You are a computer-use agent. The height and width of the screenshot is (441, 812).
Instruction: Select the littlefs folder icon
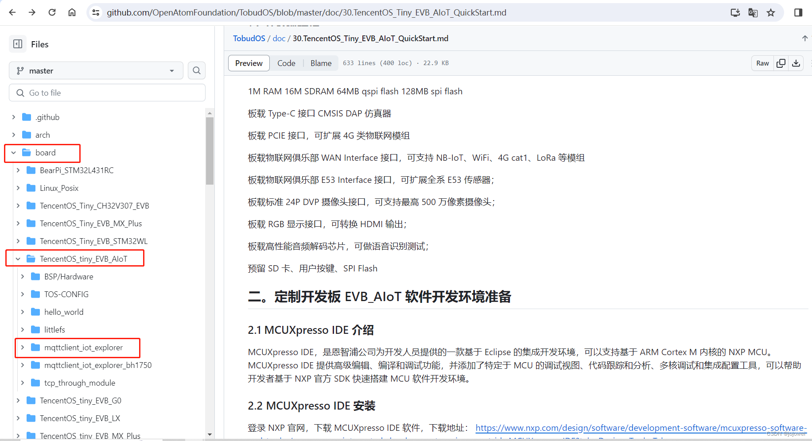pyautogui.click(x=35, y=329)
